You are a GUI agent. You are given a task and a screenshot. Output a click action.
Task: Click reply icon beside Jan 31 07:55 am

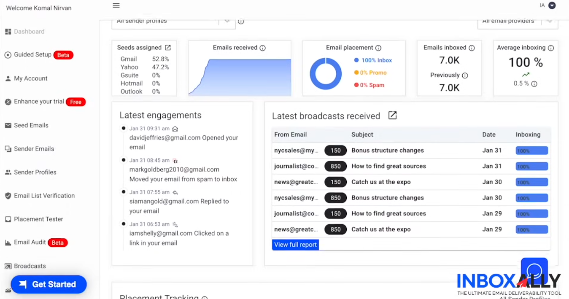(175, 192)
